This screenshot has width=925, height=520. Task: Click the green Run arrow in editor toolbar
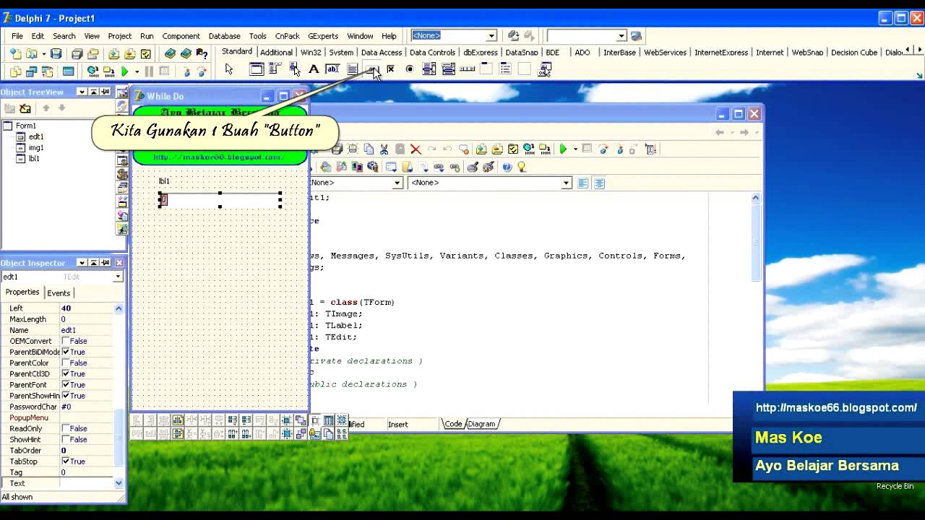tap(563, 149)
